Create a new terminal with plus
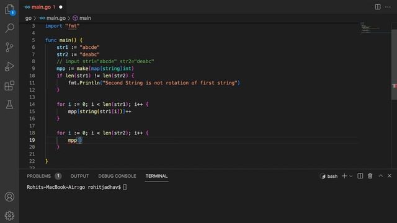Screen dimensions: 397x223 click(344, 176)
